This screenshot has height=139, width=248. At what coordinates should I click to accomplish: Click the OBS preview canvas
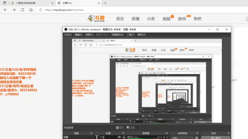click(147, 81)
